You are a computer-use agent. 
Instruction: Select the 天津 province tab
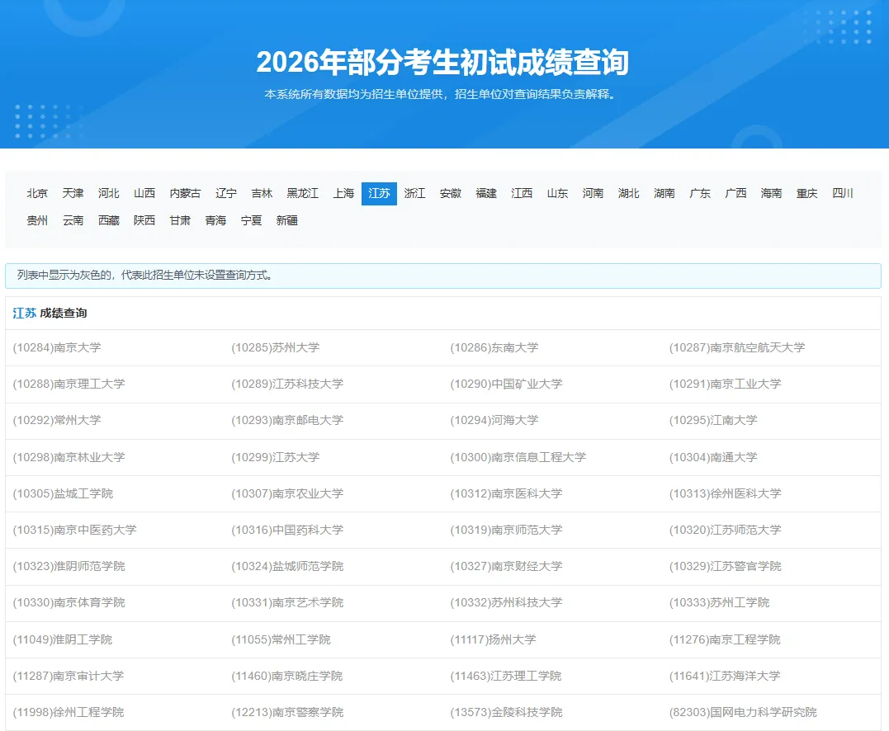tap(73, 193)
